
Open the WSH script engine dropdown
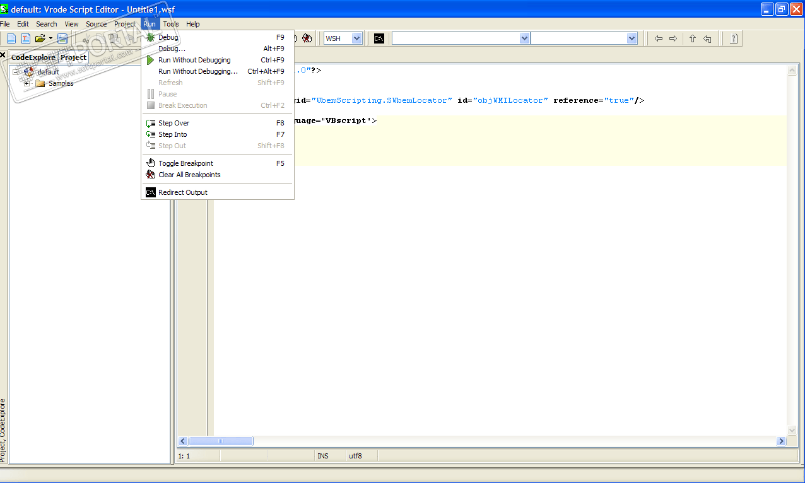point(356,38)
